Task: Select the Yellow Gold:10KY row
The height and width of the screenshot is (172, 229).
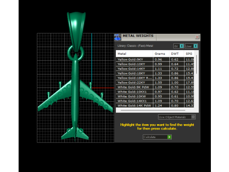Action: tap(155, 64)
